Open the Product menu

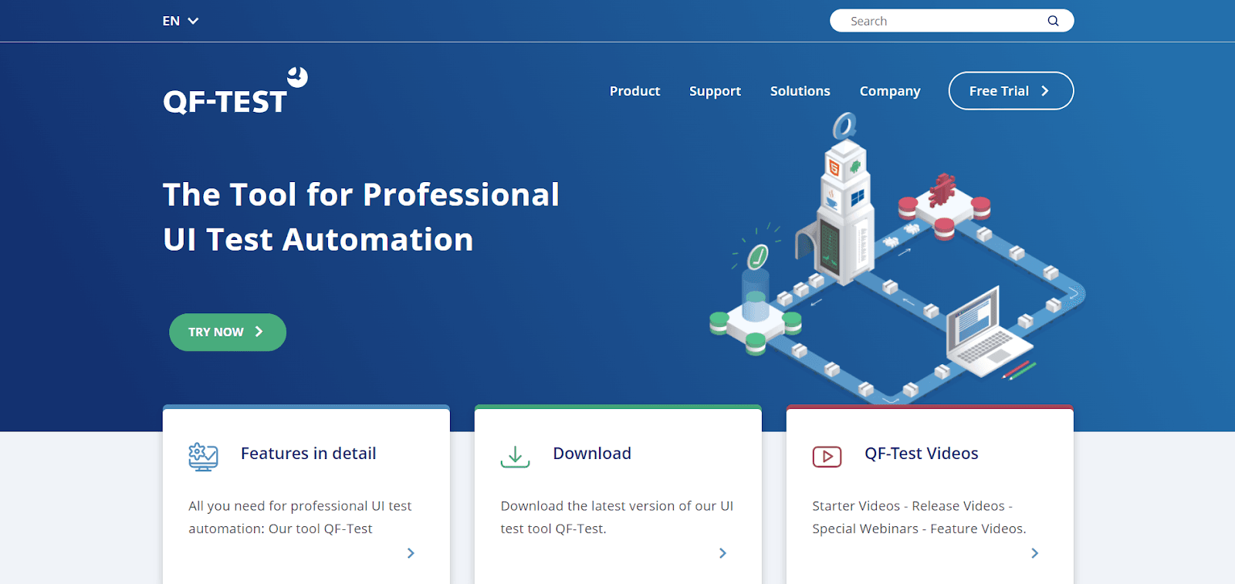click(x=634, y=91)
